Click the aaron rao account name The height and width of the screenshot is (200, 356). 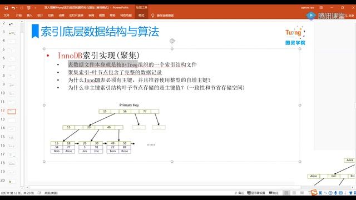[x=308, y=8]
